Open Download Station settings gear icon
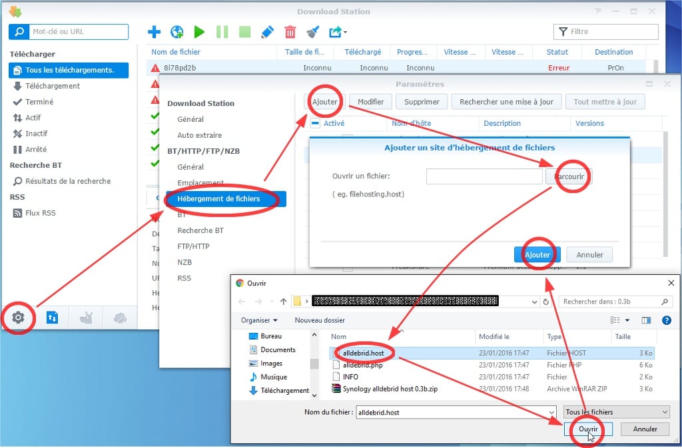 click(18, 318)
